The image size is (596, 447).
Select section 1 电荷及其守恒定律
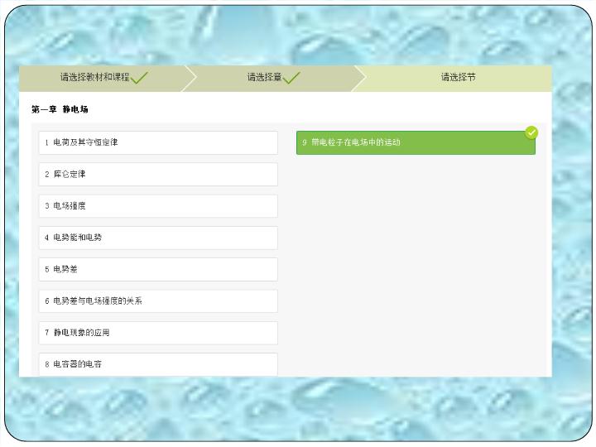point(158,142)
